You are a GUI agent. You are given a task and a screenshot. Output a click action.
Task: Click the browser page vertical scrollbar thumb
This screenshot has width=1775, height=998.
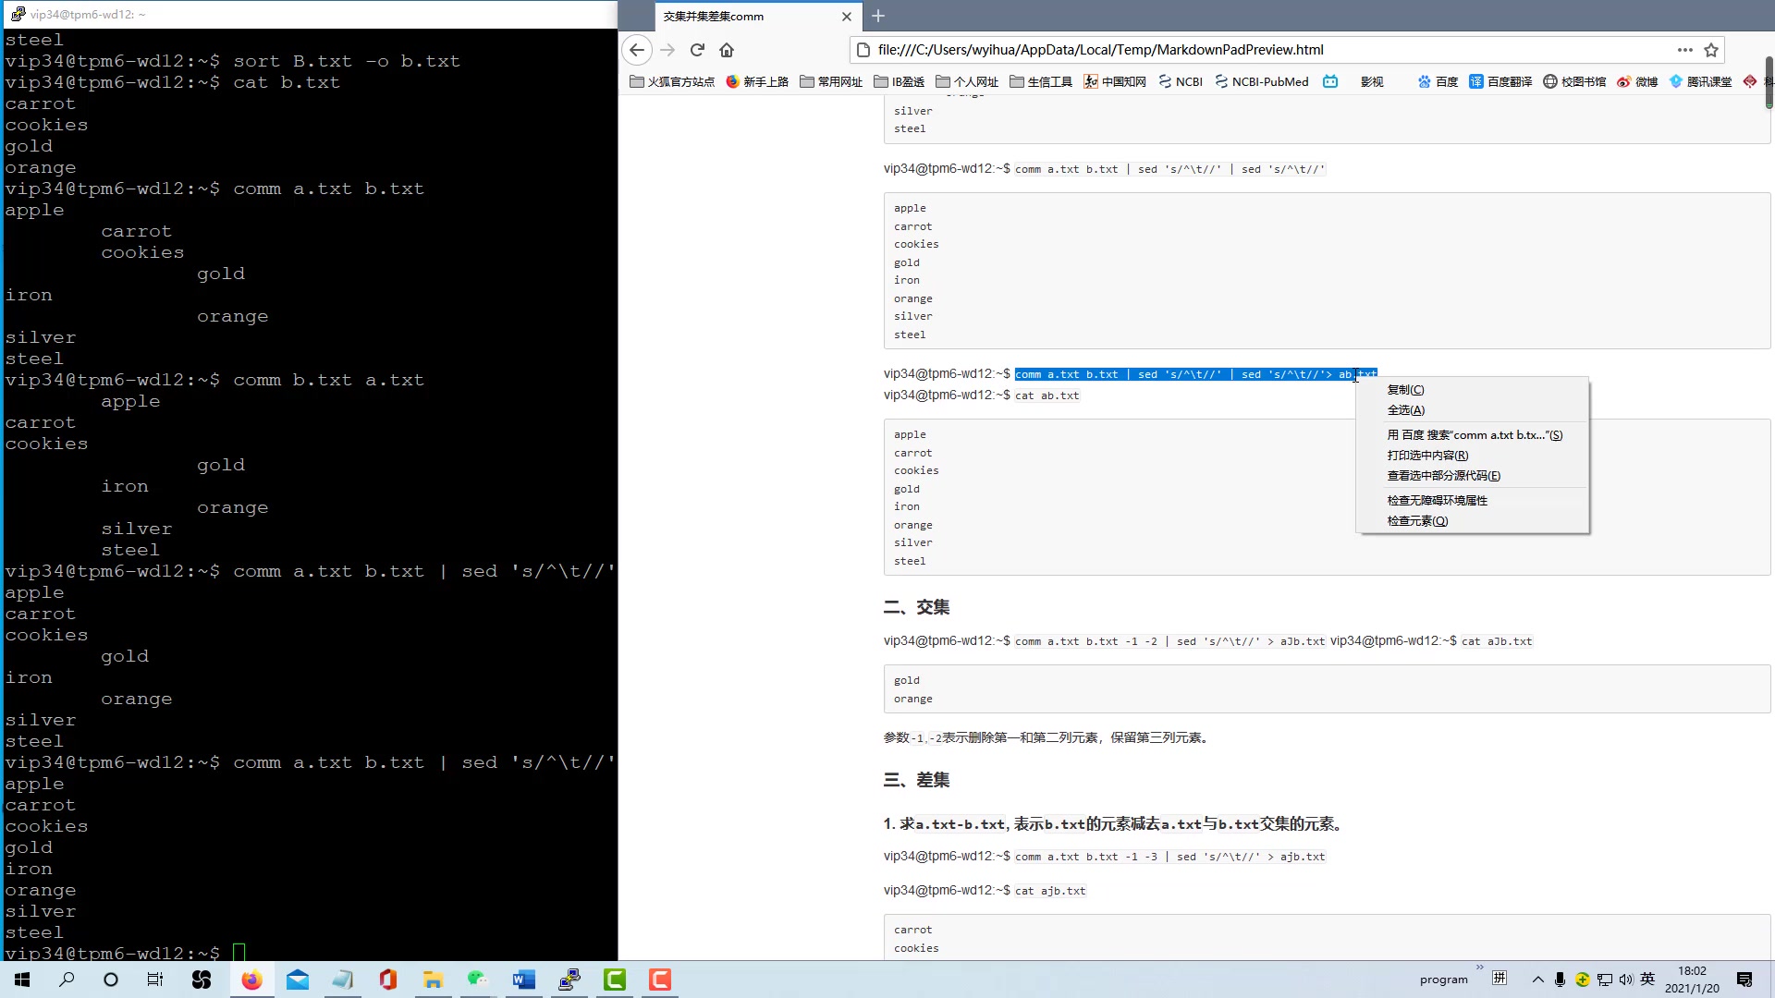click(x=1769, y=82)
